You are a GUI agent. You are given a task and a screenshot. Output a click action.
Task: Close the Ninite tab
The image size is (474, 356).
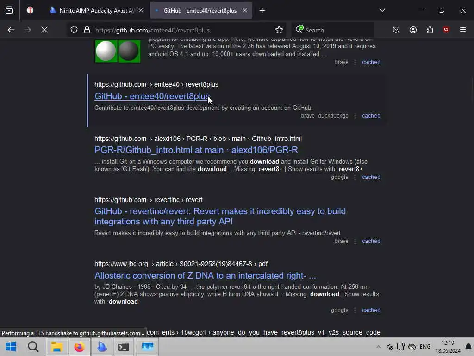click(x=141, y=10)
